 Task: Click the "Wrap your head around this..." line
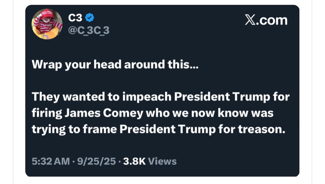[x=115, y=65]
